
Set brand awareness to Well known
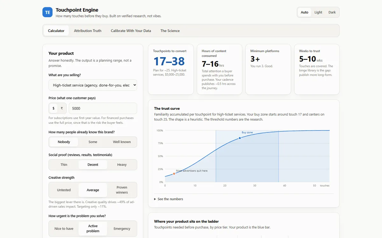click(122, 142)
